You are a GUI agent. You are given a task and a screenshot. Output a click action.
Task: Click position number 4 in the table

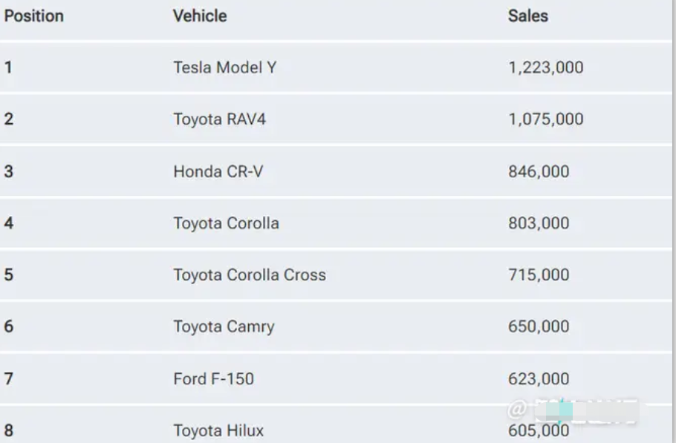[8, 223]
